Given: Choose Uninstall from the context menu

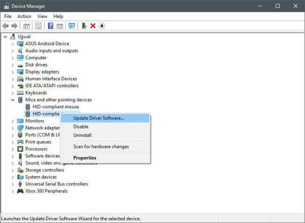Looking at the screenshot, I should coord(82,135).
